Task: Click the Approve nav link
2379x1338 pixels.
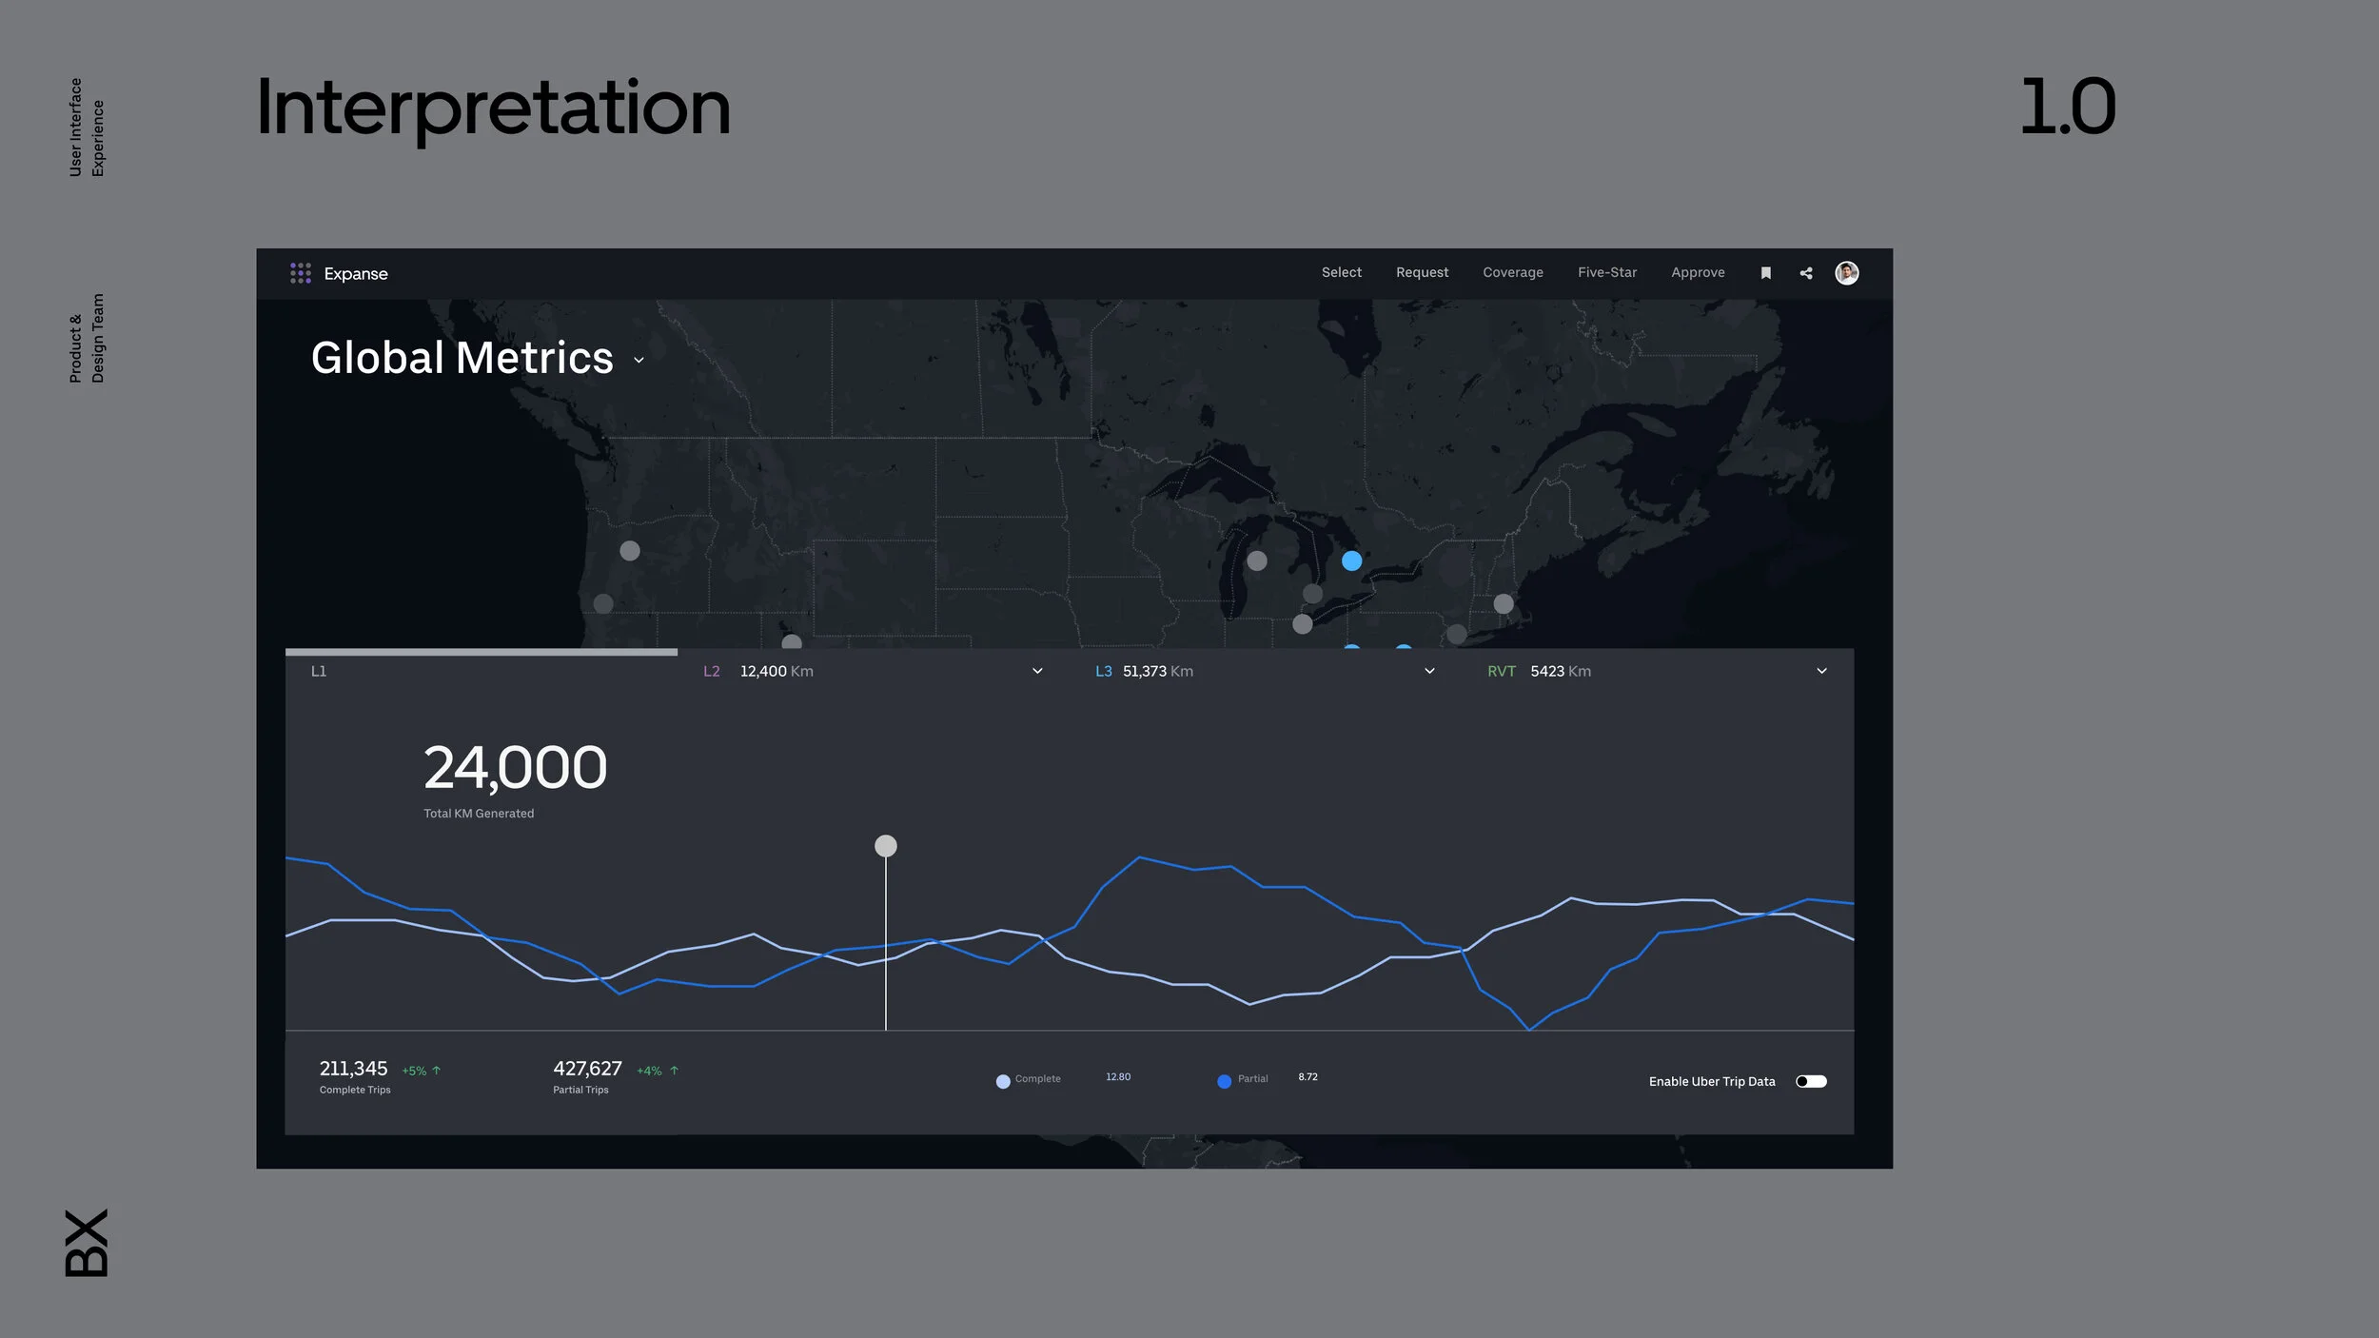Action: pyautogui.click(x=1698, y=272)
